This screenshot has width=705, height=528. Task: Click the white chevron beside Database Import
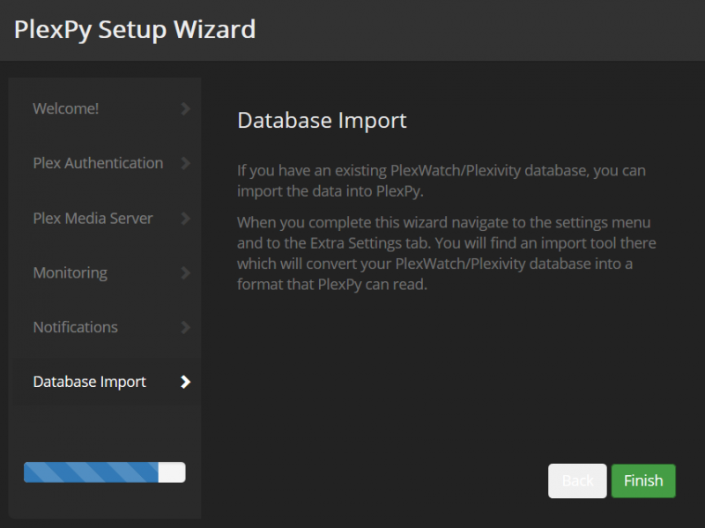(x=185, y=382)
